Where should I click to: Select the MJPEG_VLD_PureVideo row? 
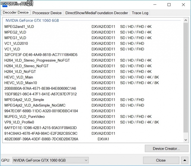click(93, 117)
